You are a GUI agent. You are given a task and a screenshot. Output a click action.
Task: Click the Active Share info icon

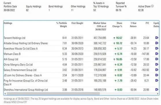(152, 6)
